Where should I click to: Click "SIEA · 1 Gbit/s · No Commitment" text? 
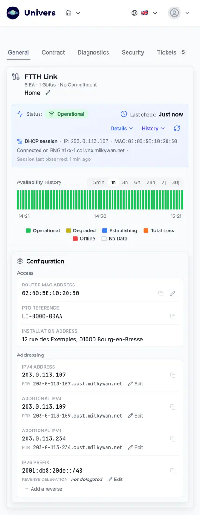click(60, 85)
